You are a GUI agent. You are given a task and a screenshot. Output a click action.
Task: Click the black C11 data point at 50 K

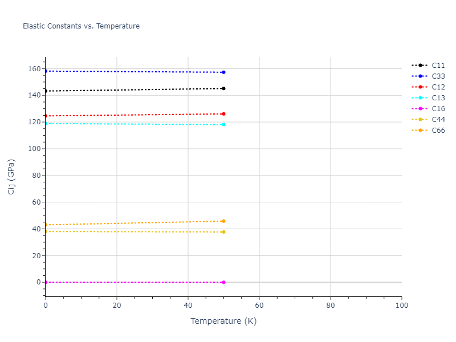(x=223, y=88)
